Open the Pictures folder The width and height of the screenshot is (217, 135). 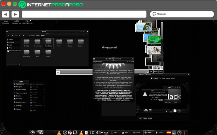[81, 43]
